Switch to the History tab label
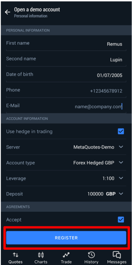 click(x=91, y=262)
